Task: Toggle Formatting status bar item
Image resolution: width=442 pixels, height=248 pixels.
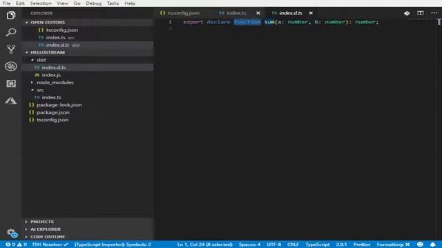Action: 393,245
